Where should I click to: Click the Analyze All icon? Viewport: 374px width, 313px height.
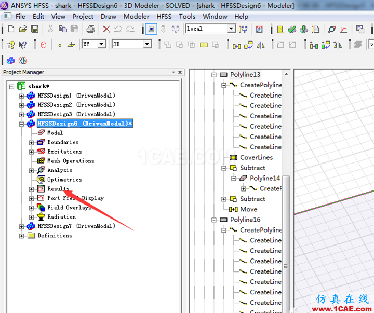tap(304, 29)
